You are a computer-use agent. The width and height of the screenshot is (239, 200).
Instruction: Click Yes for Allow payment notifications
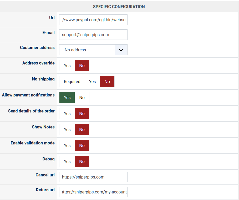pyautogui.click(x=67, y=98)
